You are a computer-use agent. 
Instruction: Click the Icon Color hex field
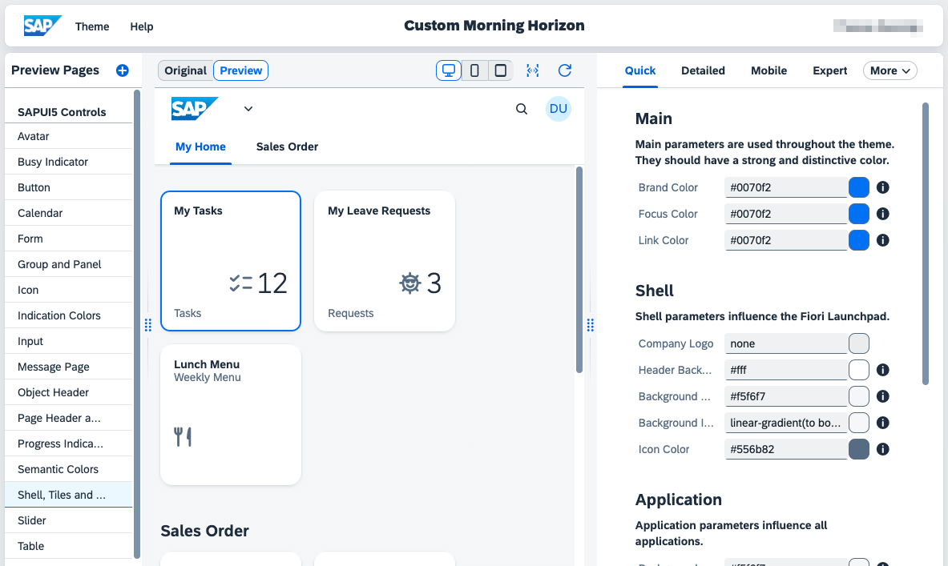click(x=786, y=449)
